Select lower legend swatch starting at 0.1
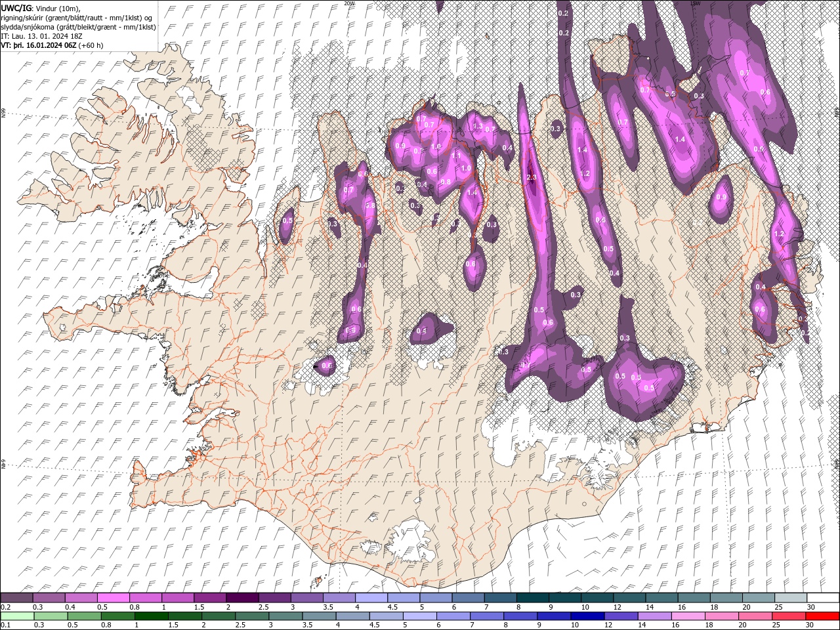The width and height of the screenshot is (840, 630). point(16,616)
